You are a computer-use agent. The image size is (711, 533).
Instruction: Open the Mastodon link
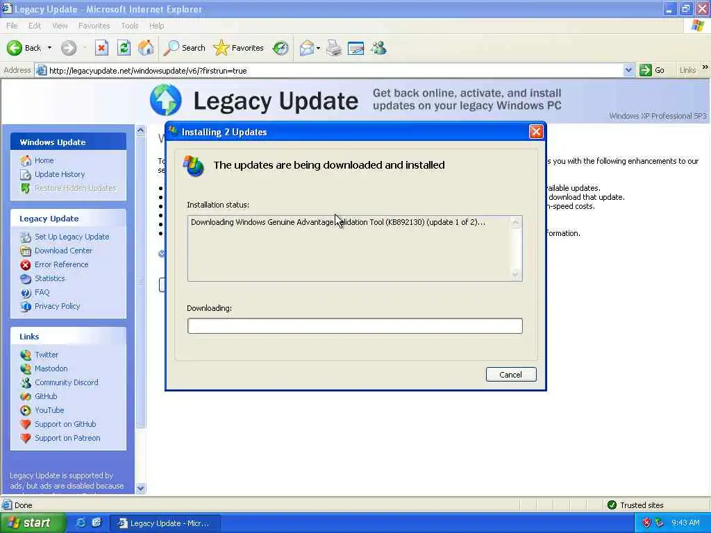(51, 369)
